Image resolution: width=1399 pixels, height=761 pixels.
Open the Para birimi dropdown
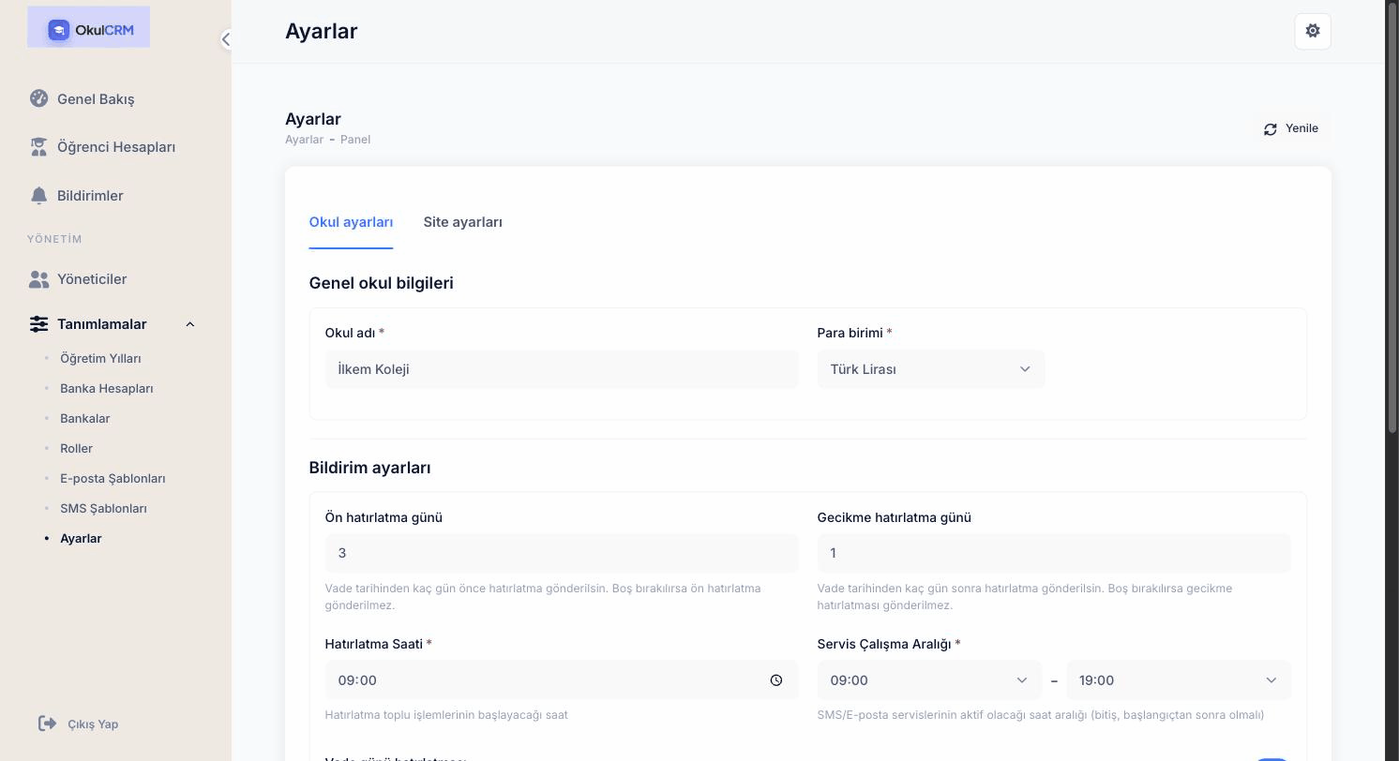(x=931, y=369)
